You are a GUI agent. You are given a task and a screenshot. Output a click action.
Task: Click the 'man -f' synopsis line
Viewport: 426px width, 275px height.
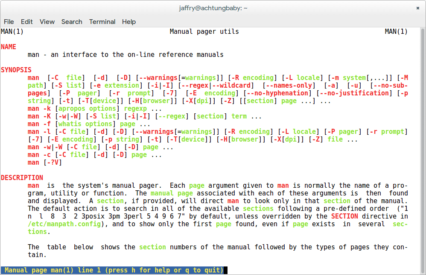(x=89, y=124)
